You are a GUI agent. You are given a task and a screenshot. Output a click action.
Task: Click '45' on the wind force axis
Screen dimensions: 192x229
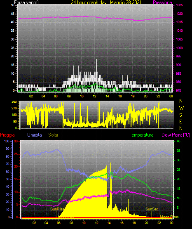click(12, 14)
